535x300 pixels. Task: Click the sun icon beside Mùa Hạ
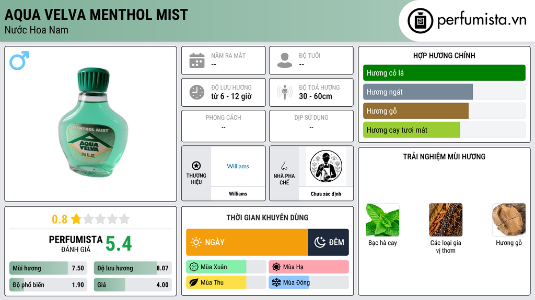[276, 267]
